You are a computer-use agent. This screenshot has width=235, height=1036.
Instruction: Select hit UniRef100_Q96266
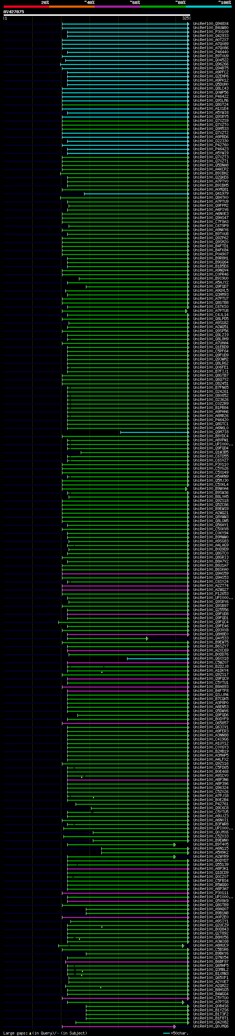click(210, 64)
